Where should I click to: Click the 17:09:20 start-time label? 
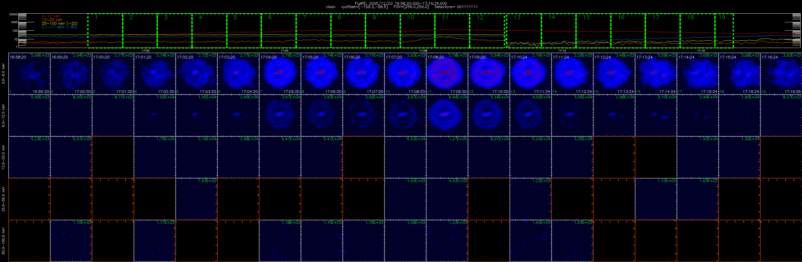pyautogui.click(x=478, y=57)
